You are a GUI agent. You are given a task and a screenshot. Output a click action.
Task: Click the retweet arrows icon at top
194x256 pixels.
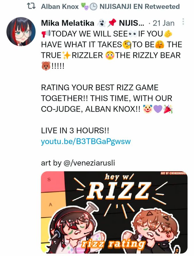31,6
